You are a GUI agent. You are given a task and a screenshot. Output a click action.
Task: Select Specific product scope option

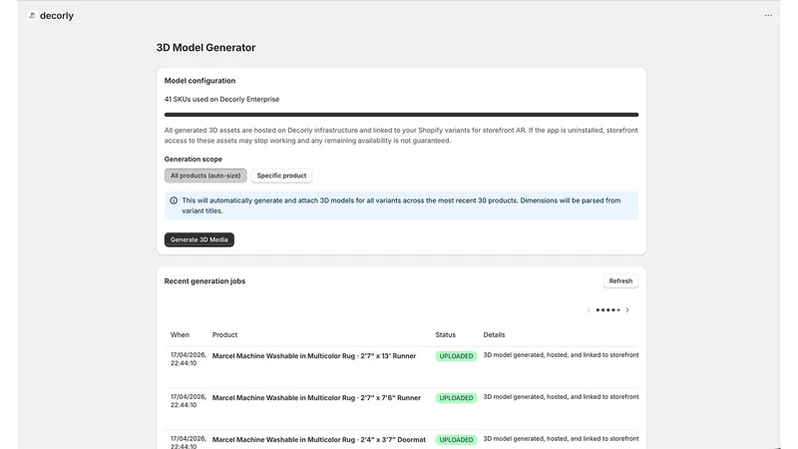281,176
